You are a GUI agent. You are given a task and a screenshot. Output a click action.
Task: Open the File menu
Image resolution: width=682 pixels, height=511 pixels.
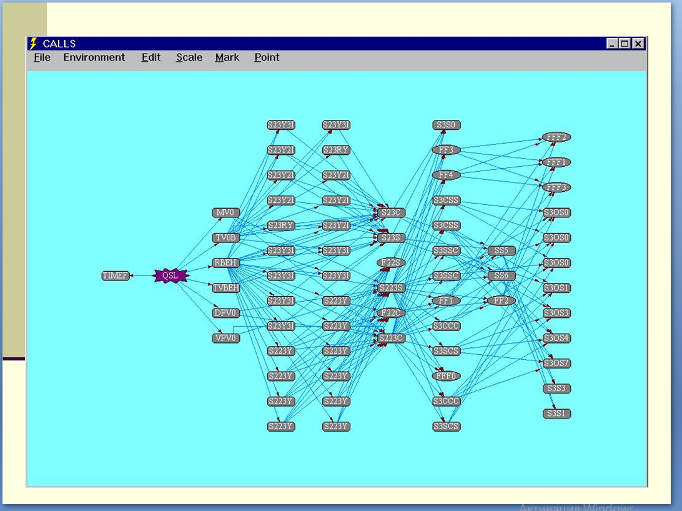[42, 57]
